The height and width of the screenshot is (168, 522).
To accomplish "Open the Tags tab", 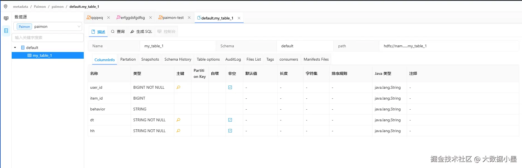I will pyautogui.click(x=270, y=59).
